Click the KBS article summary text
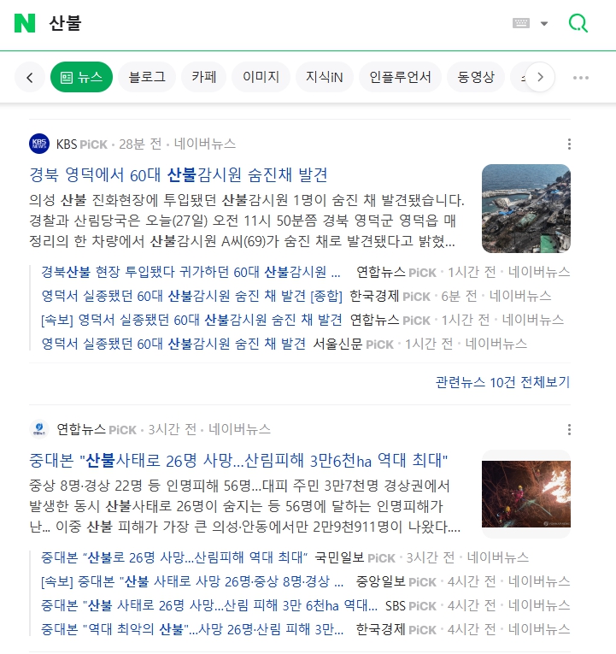The width and height of the screenshot is (616, 654). (x=246, y=221)
